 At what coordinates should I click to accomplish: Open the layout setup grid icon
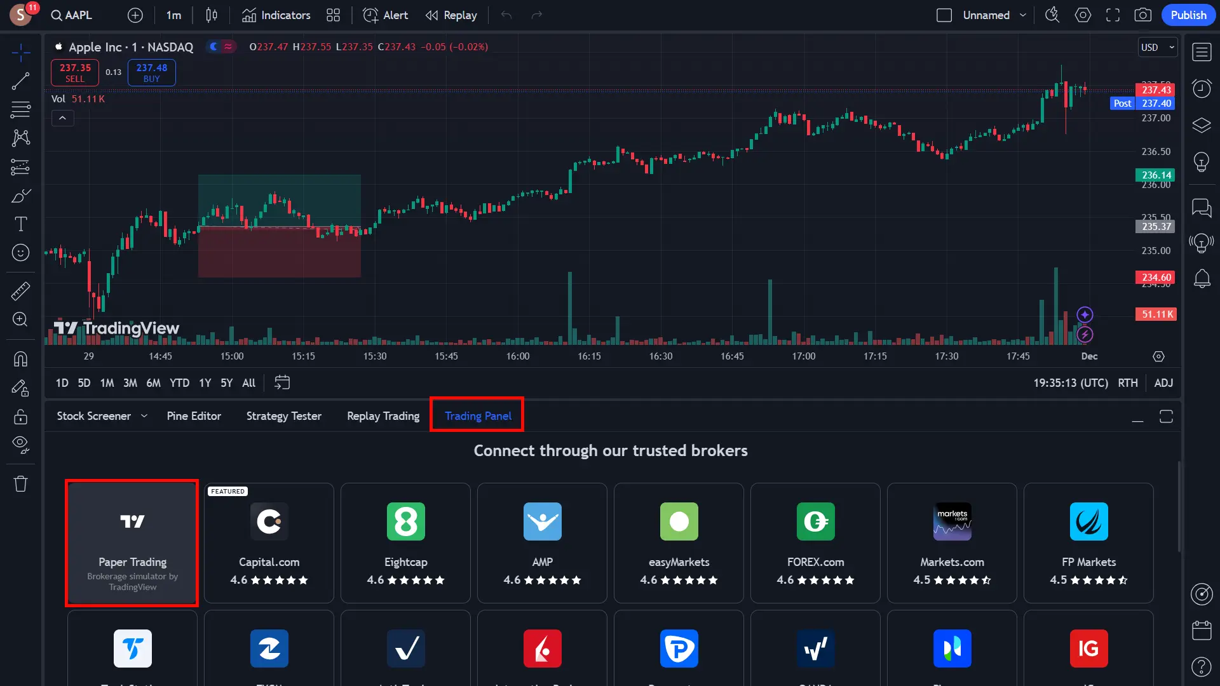pyautogui.click(x=333, y=15)
